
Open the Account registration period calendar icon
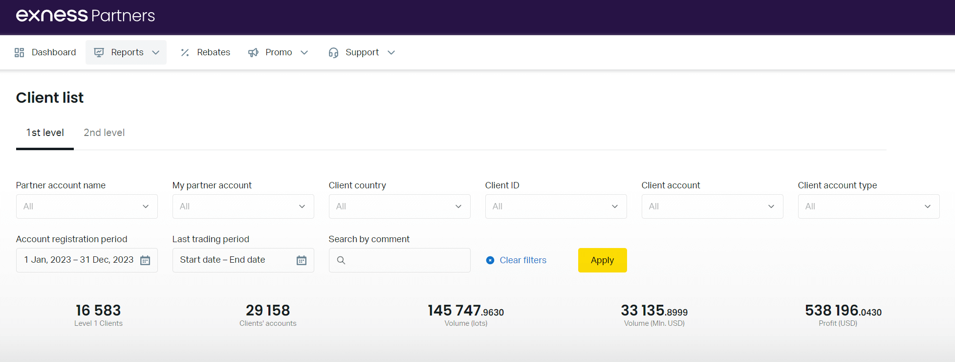tap(145, 260)
